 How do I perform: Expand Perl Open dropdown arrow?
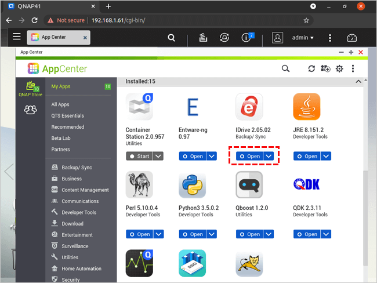[159, 234]
